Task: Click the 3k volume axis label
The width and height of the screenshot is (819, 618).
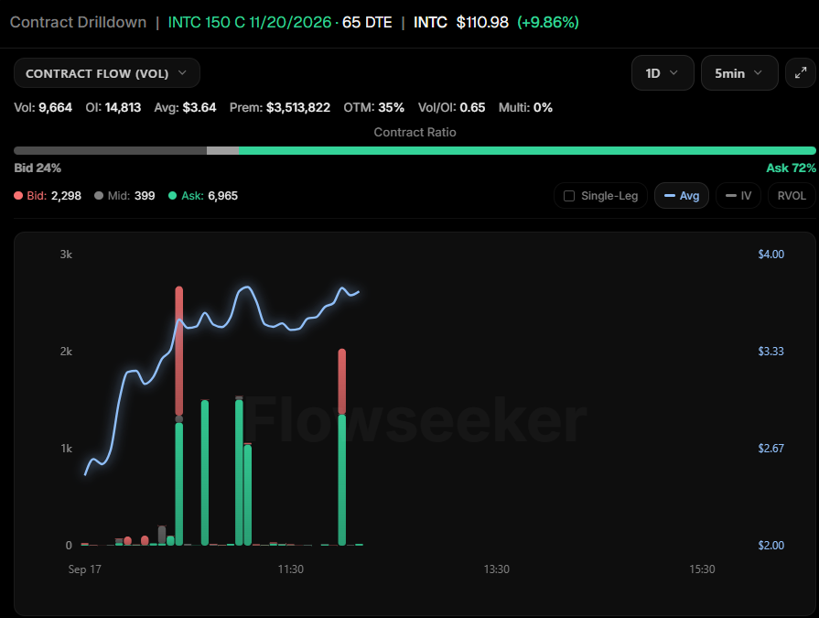Action: point(66,255)
